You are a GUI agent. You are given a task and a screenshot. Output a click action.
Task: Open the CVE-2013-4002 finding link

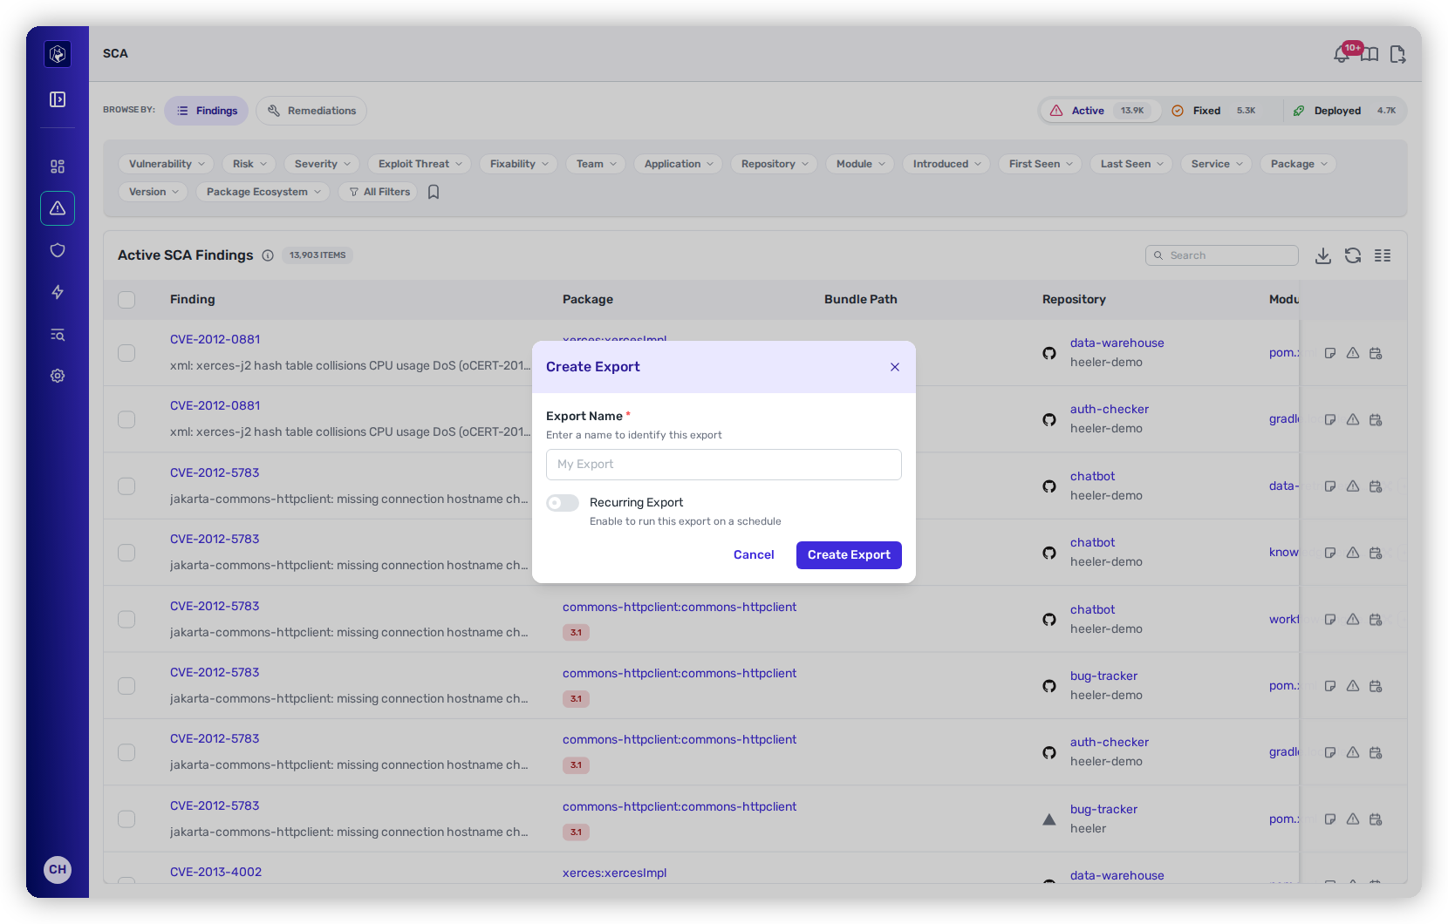click(x=215, y=872)
